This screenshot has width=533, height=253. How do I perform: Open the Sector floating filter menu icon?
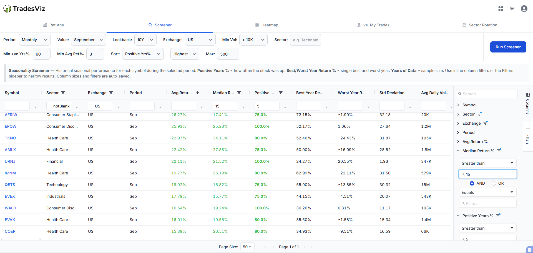(x=77, y=106)
